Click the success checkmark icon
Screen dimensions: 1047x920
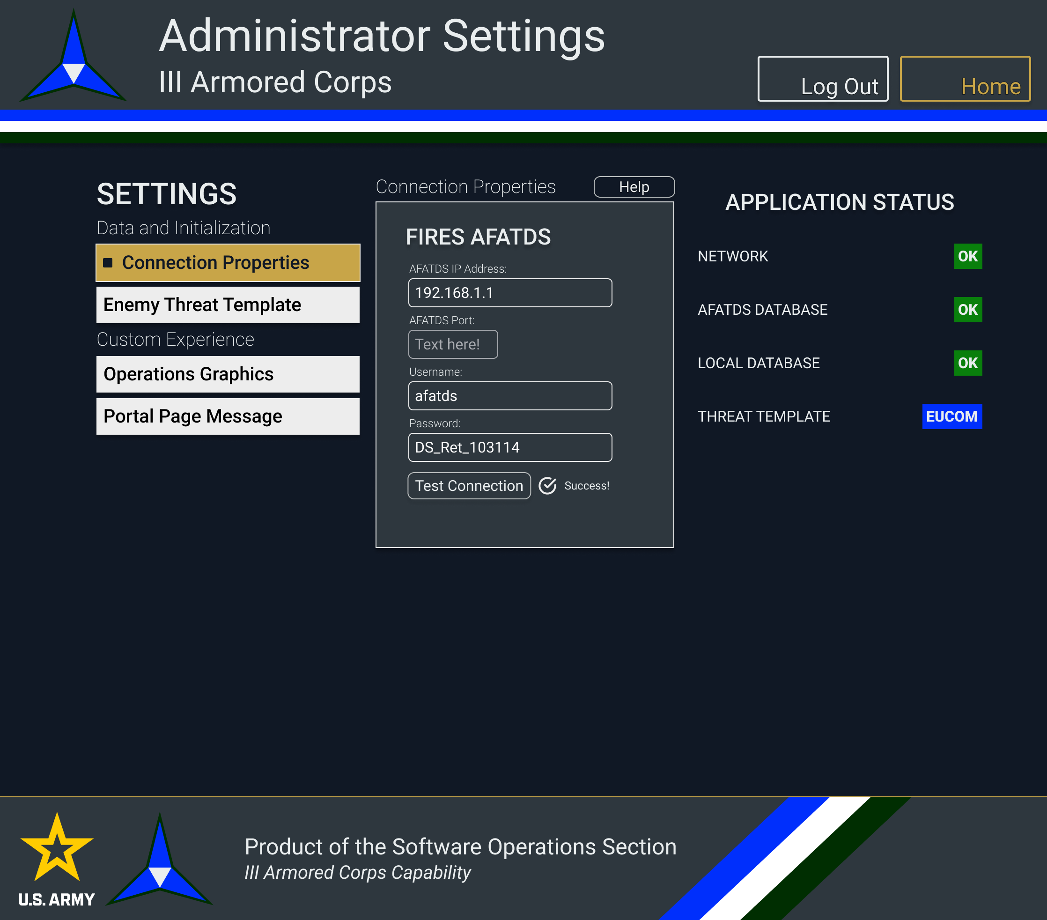[547, 485]
